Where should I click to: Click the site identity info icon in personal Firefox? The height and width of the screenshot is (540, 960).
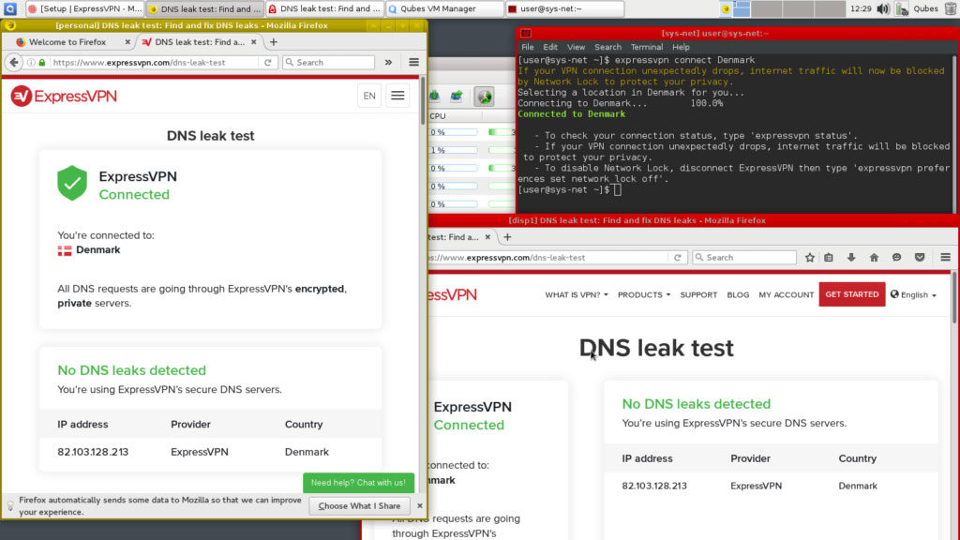pyautogui.click(x=31, y=63)
